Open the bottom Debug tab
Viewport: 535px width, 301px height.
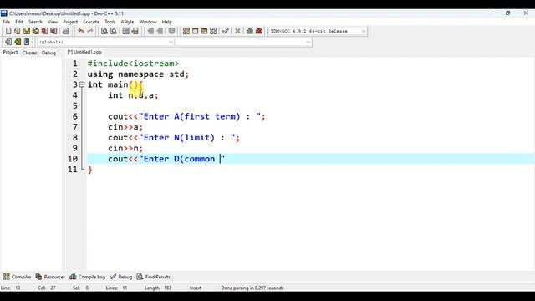tap(121, 277)
